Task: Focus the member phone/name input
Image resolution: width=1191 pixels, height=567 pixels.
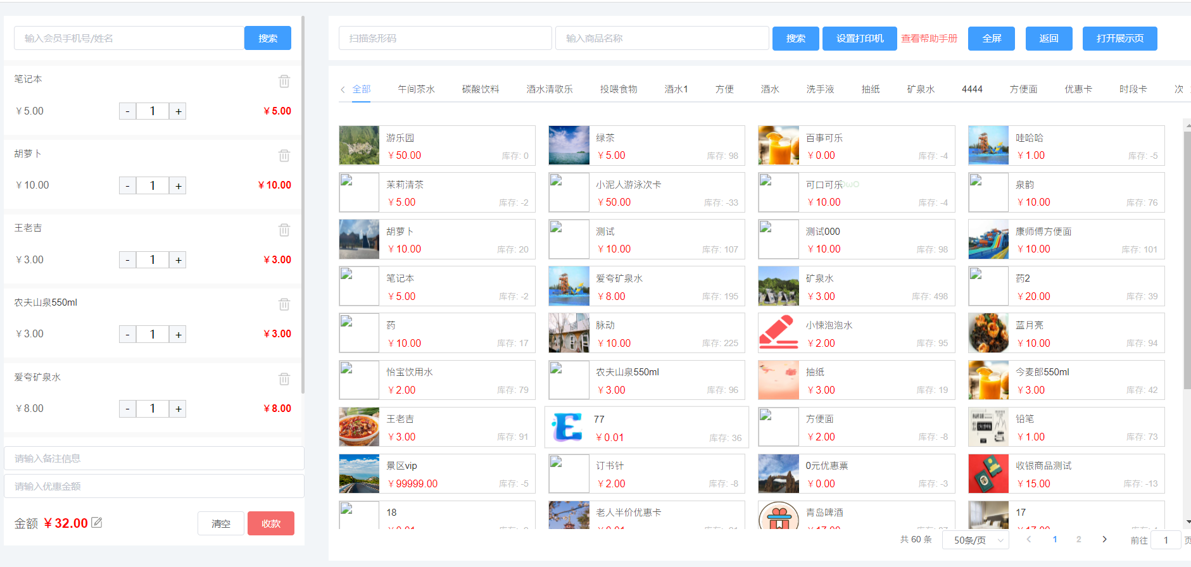Action: pyautogui.click(x=129, y=38)
